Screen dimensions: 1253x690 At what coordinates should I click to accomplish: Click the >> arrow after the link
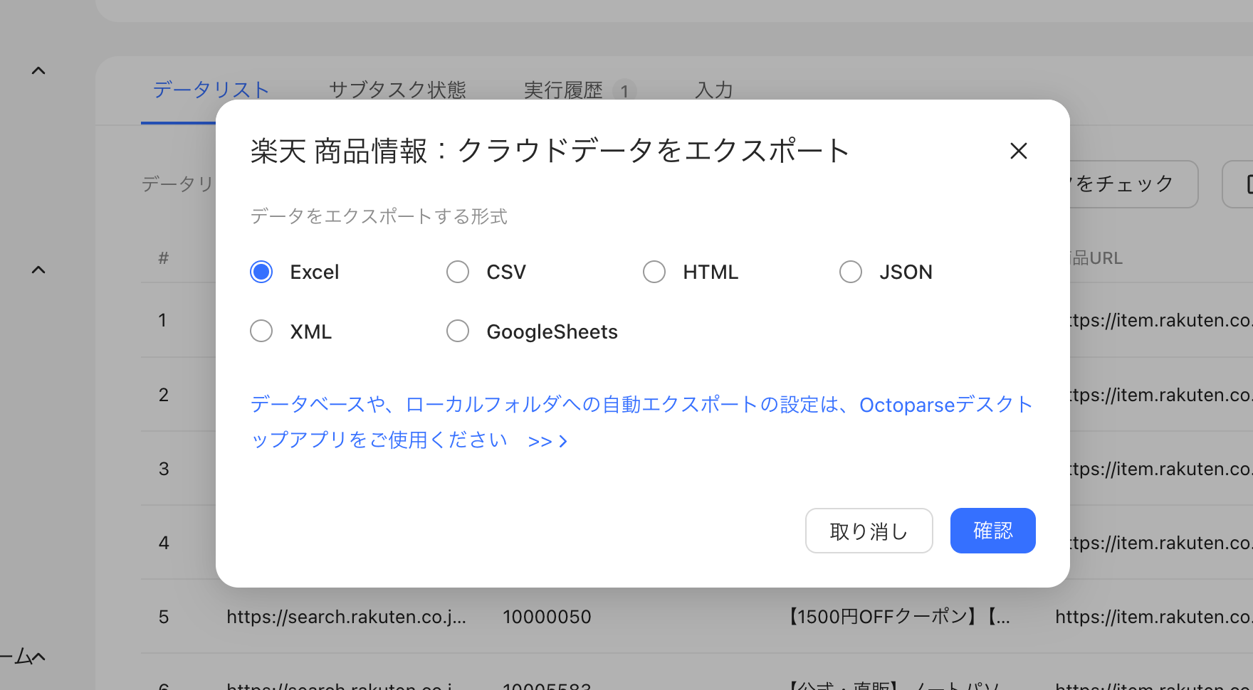(547, 441)
